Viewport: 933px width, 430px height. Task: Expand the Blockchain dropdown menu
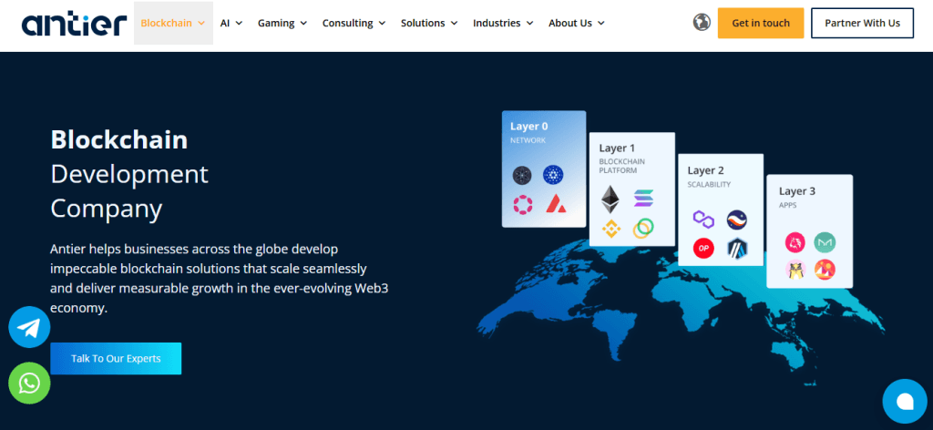pyautogui.click(x=173, y=23)
